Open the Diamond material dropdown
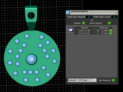This screenshot has width=123, height=92. click(x=95, y=80)
